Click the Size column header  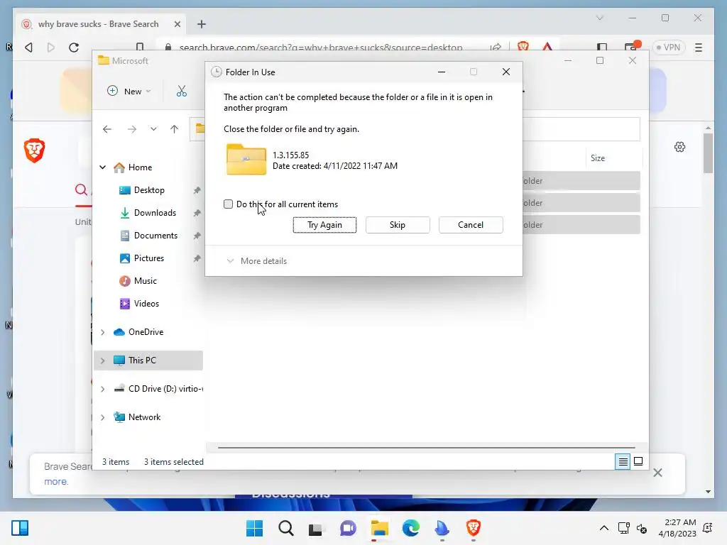tap(613, 158)
